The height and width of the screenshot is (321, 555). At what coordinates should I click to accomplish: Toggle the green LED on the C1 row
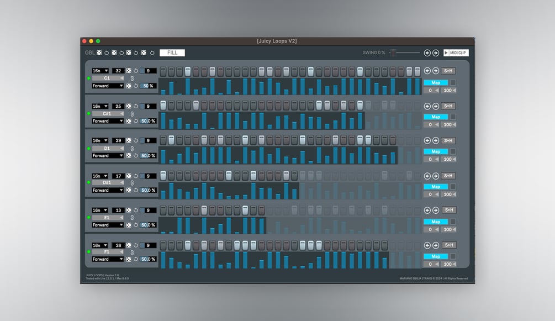88,78
